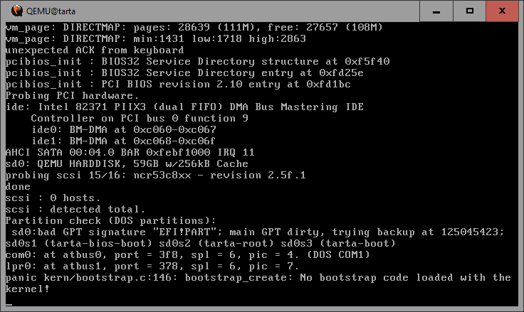Screen dimensions: 524x312
Task: Click the 'unexpected ACK from keyboard' line
Action: coord(95,50)
